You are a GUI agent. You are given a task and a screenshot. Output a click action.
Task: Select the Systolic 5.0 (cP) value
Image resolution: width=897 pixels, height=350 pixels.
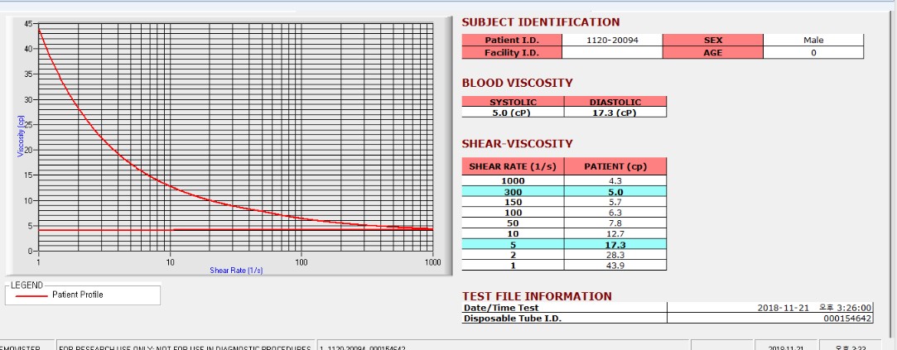514,113
